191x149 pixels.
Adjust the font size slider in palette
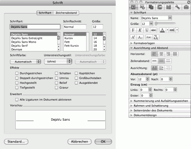[x=156, y=23]
